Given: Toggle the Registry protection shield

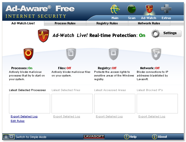Looking at the screenshot, I should pos(113,54).
